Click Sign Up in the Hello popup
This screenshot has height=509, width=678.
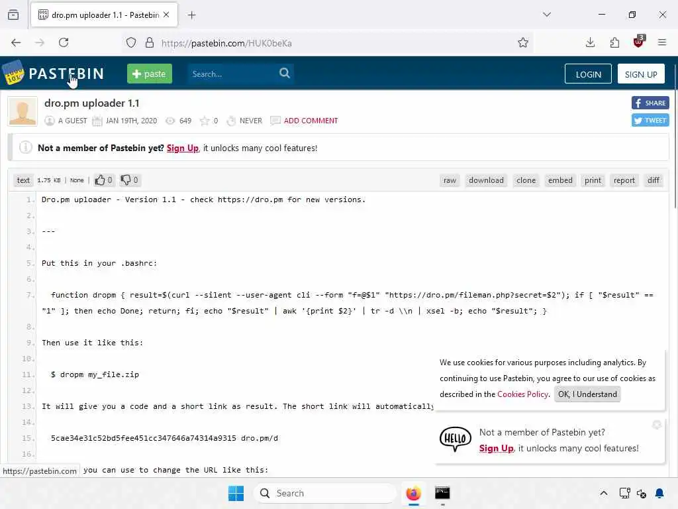click(x=496, y=449)
